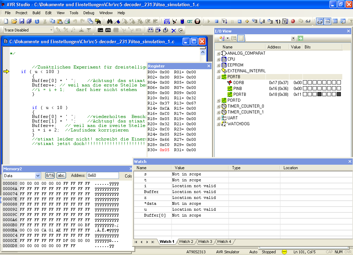Viewport: 353px width, 255px height.
Task: Expand the TIMER_COUNTER_0 node
Action: coord(219,106)
